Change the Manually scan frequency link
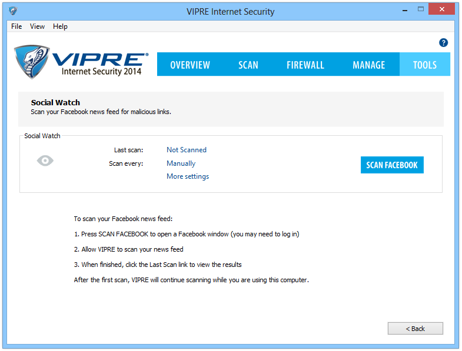This screenshot has width=462, height=351. pos(181,163)
